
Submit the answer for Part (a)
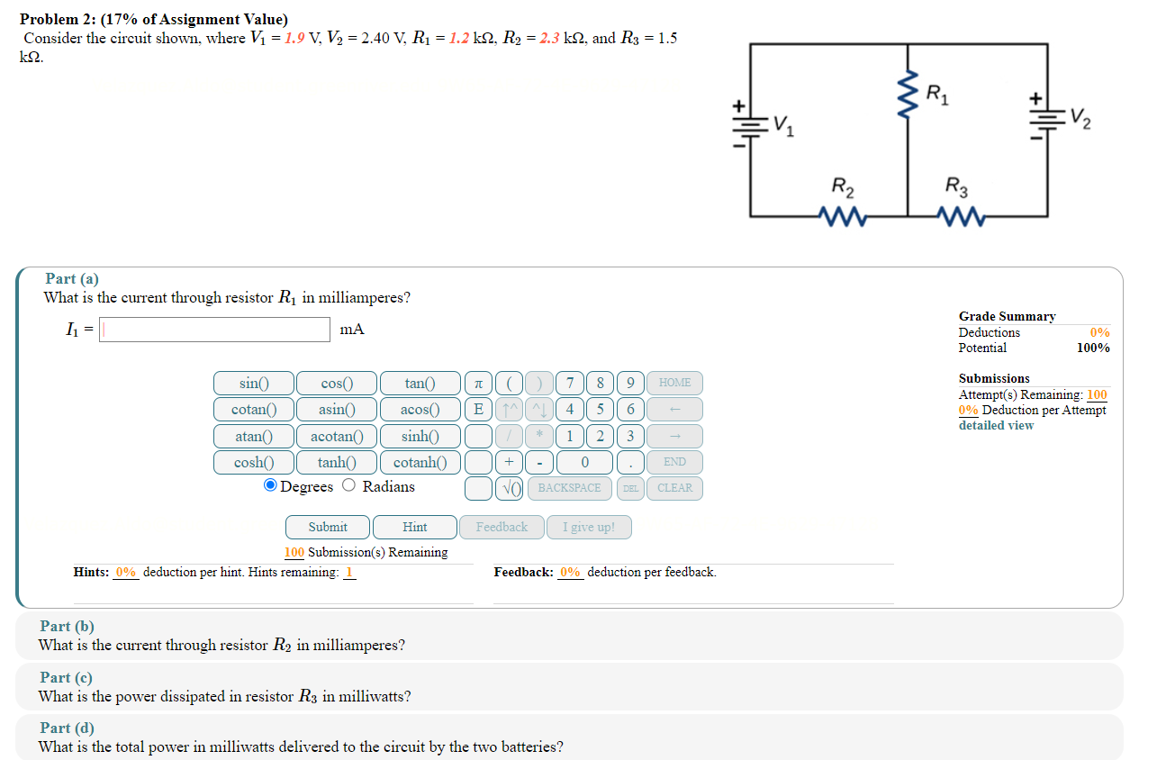(x=326, y=527)
